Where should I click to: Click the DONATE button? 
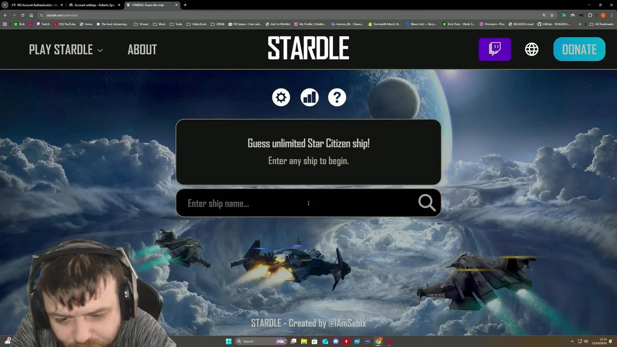pyautogui.click(x=579, y=49)
